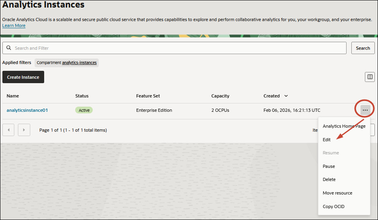Click the Search button
The height and width of the screenshot is (220, 378).
click(x=362, y=48)
